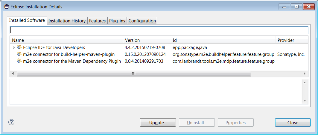Expand the Eclipse IDE for Java Developers node
318x135 pixels.
point(14,47)
